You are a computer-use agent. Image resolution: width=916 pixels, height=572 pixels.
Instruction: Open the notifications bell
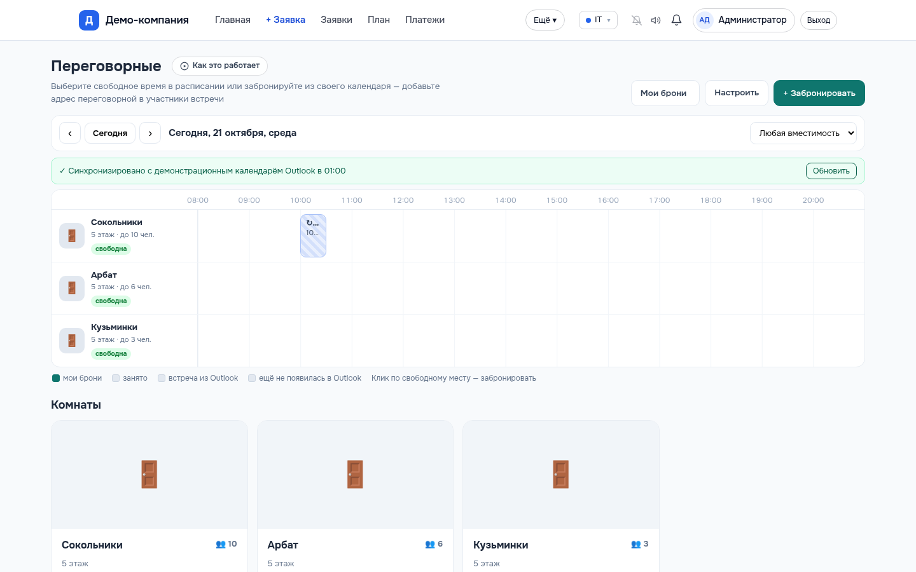tap(676, 20)
